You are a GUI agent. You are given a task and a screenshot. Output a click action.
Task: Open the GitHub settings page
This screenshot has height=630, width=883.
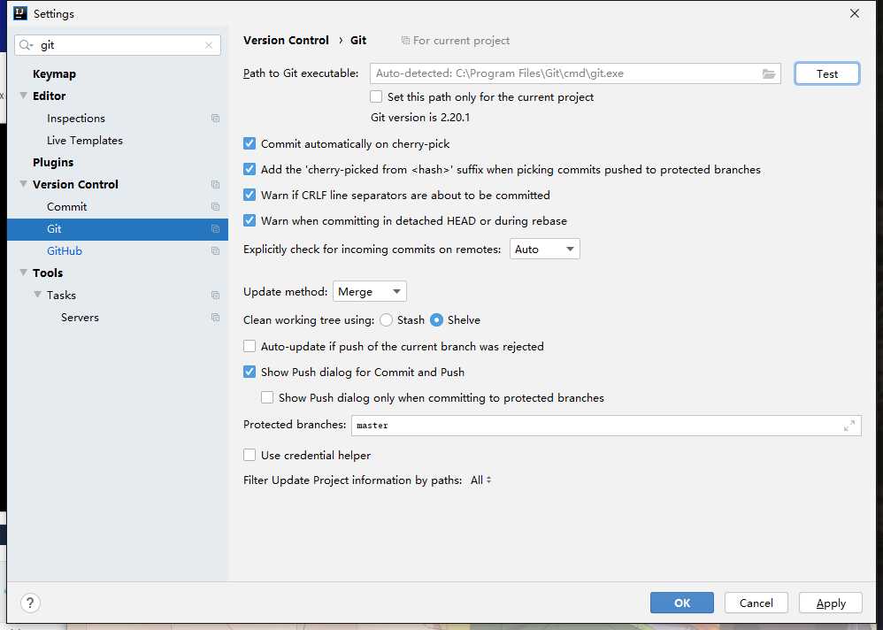tap(65, 251)
